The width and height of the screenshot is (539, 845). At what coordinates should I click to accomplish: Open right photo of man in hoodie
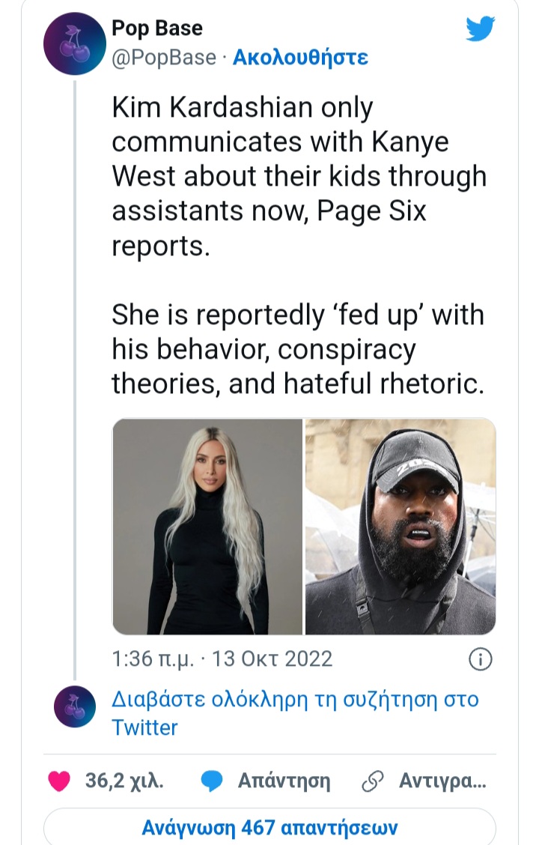pos(401,527)
